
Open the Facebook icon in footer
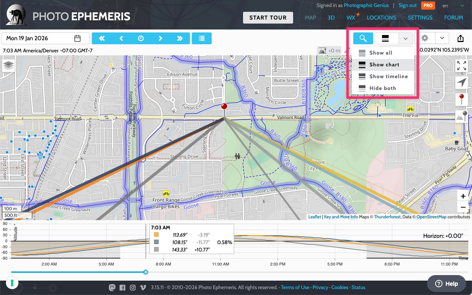click(122, 288)
